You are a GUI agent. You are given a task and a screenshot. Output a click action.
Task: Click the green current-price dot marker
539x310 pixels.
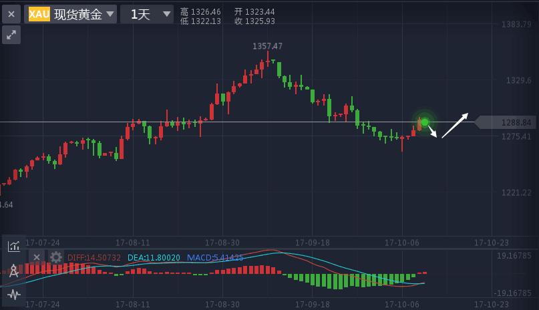425,122
